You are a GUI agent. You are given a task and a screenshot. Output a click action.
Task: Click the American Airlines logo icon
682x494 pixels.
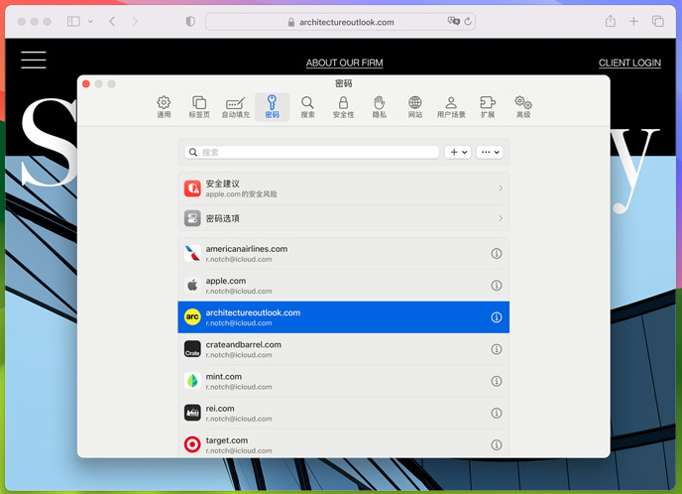192,253
